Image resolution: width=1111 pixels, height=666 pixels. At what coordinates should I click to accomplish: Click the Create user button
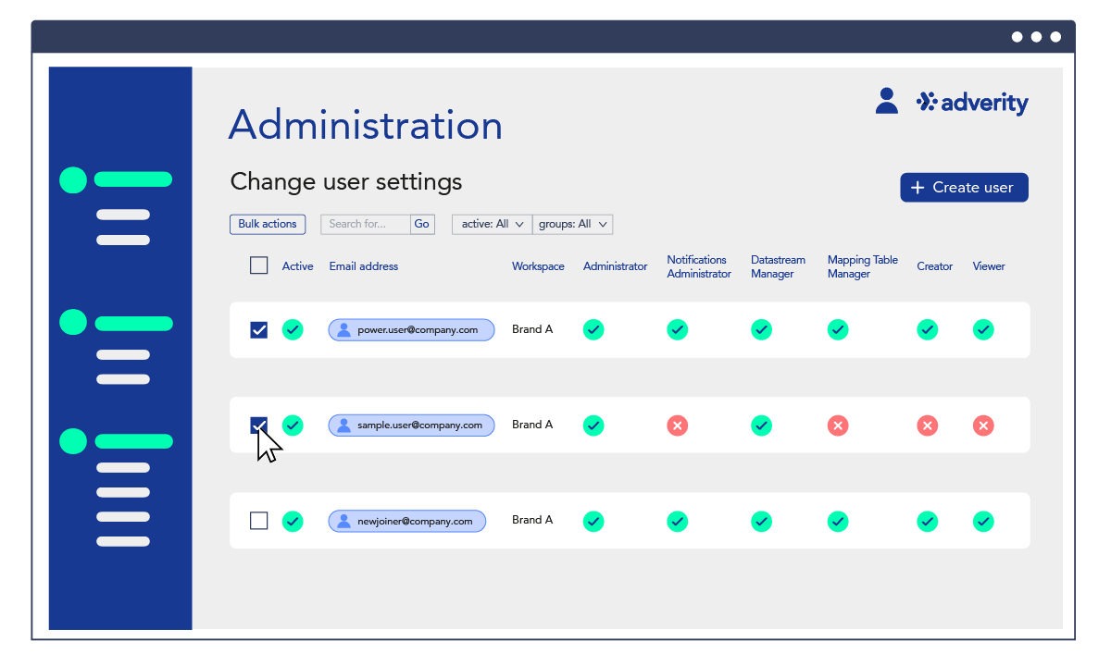coord(964,187)
